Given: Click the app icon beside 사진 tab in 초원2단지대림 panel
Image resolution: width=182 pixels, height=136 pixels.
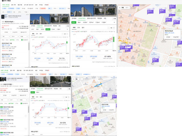Looking at the screenshot, I should click(x=69, y=89).
